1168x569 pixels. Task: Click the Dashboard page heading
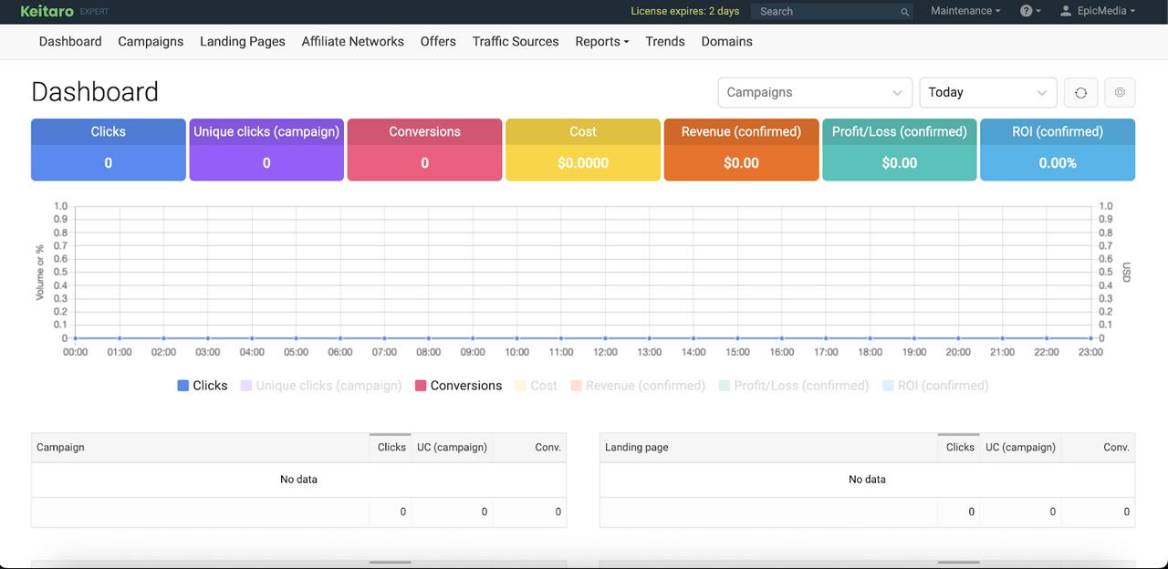coord(95,92)
